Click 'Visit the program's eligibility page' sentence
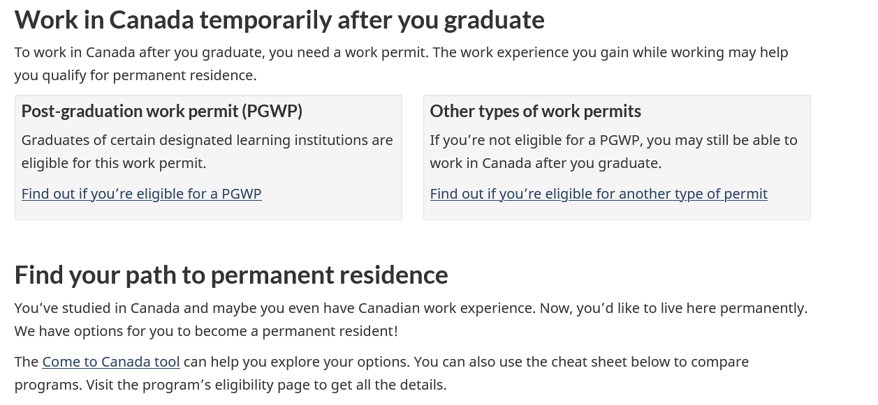The height and width of the screenshot is (405, 878). pyautogui.click(x=265, y=385)
